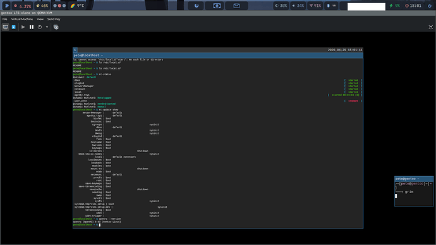436x245 pixels.
Task: Click the 'grim' command in small terminal
Action: click(x=409, y=192)
